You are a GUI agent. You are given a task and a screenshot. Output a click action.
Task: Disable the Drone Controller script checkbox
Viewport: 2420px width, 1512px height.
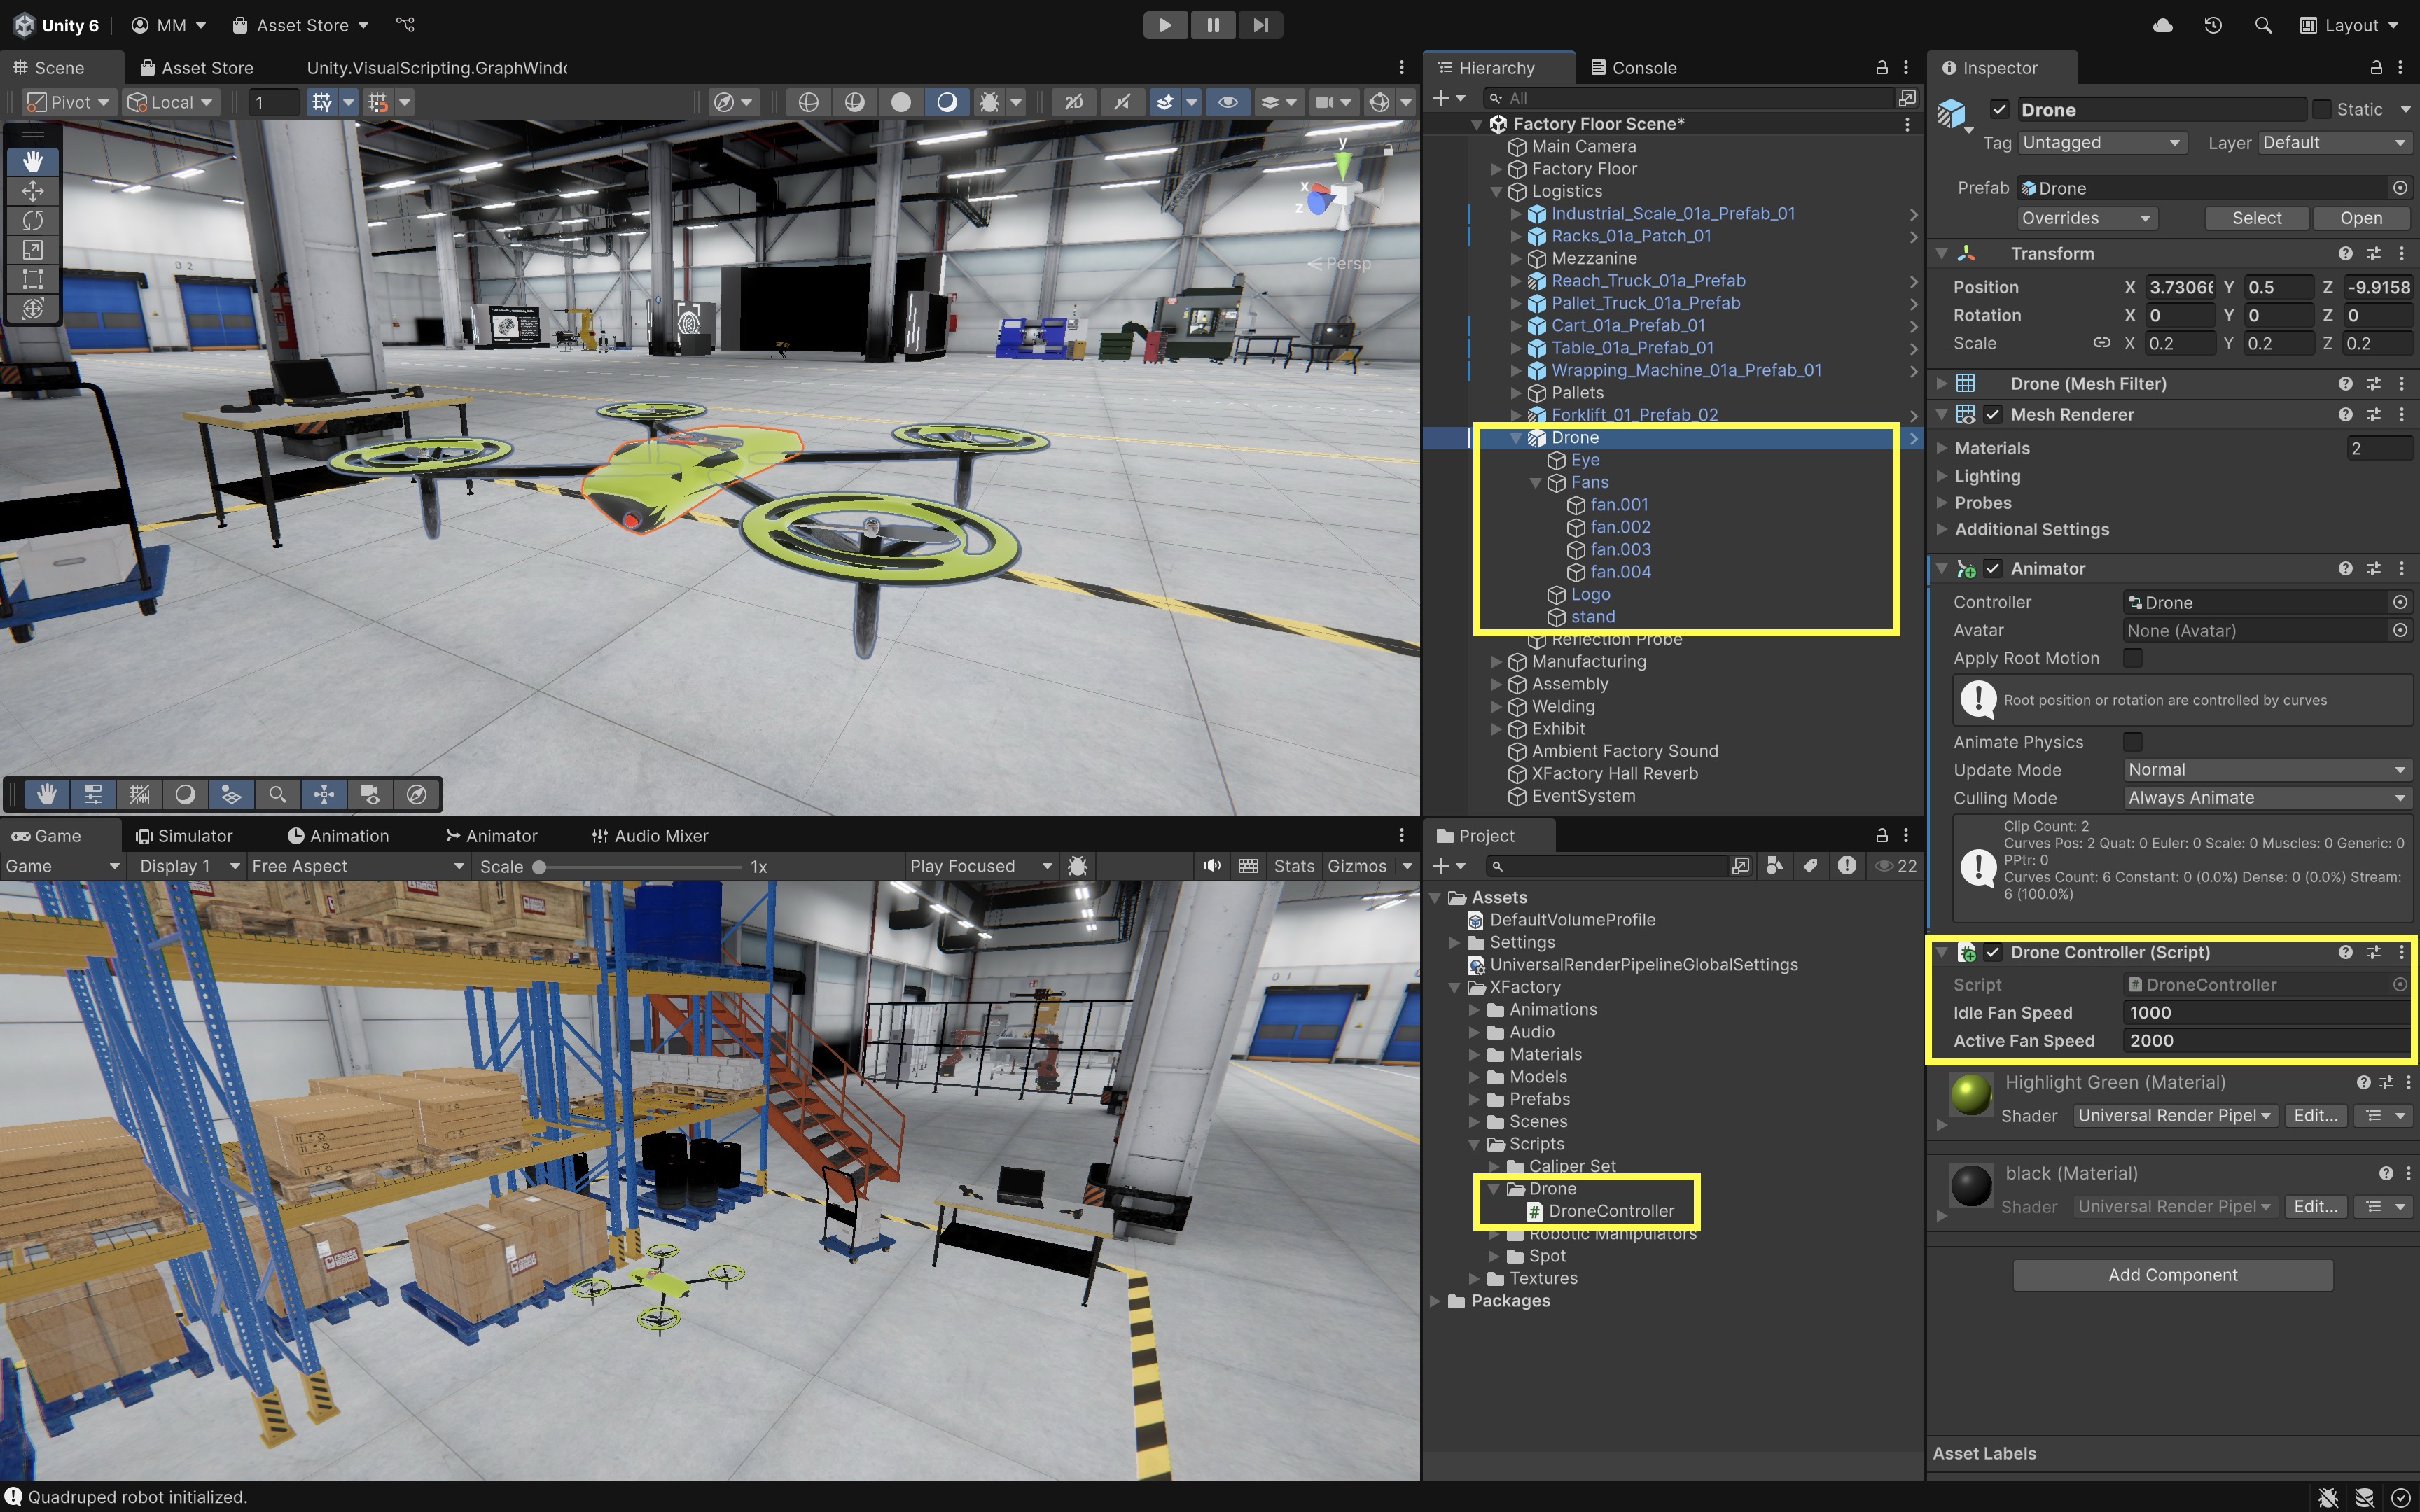pos(1993,952)
